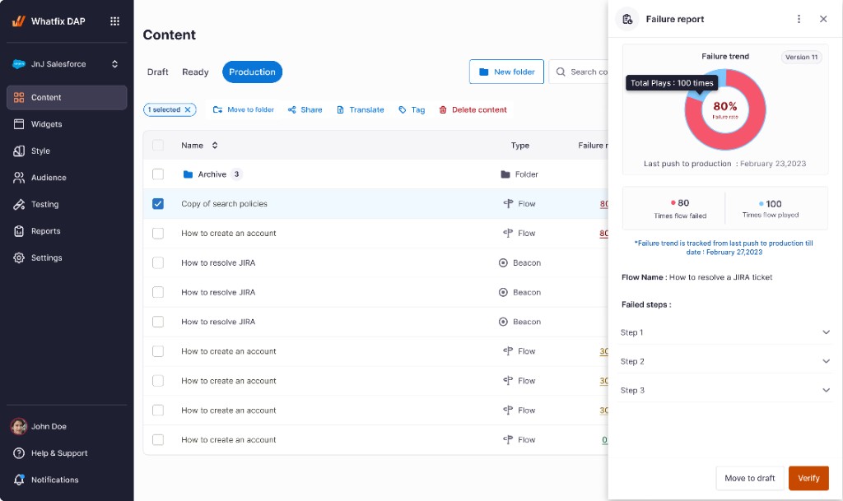Switch to the Production tab

click(x=252, y=72)
